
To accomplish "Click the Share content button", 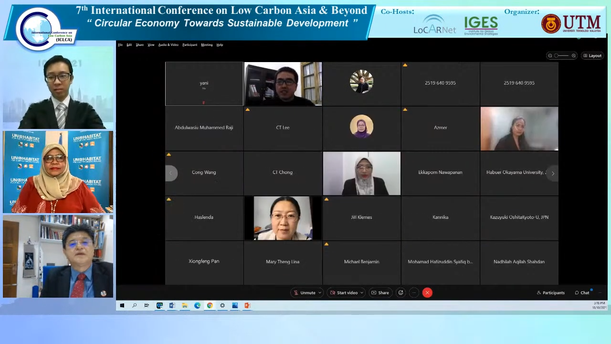I will coord(380,293).
